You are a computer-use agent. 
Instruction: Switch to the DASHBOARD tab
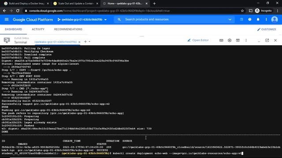(x=14, y=29)
